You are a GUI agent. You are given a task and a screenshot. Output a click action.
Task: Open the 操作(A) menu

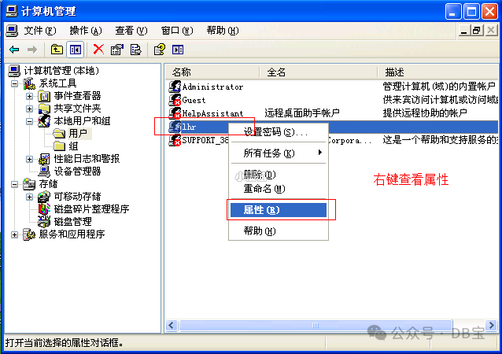coord(86,31)
